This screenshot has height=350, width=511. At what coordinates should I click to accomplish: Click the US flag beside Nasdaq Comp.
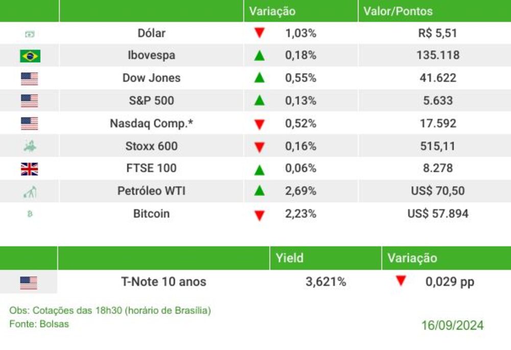pyautogui.click(x=29, y=124)
